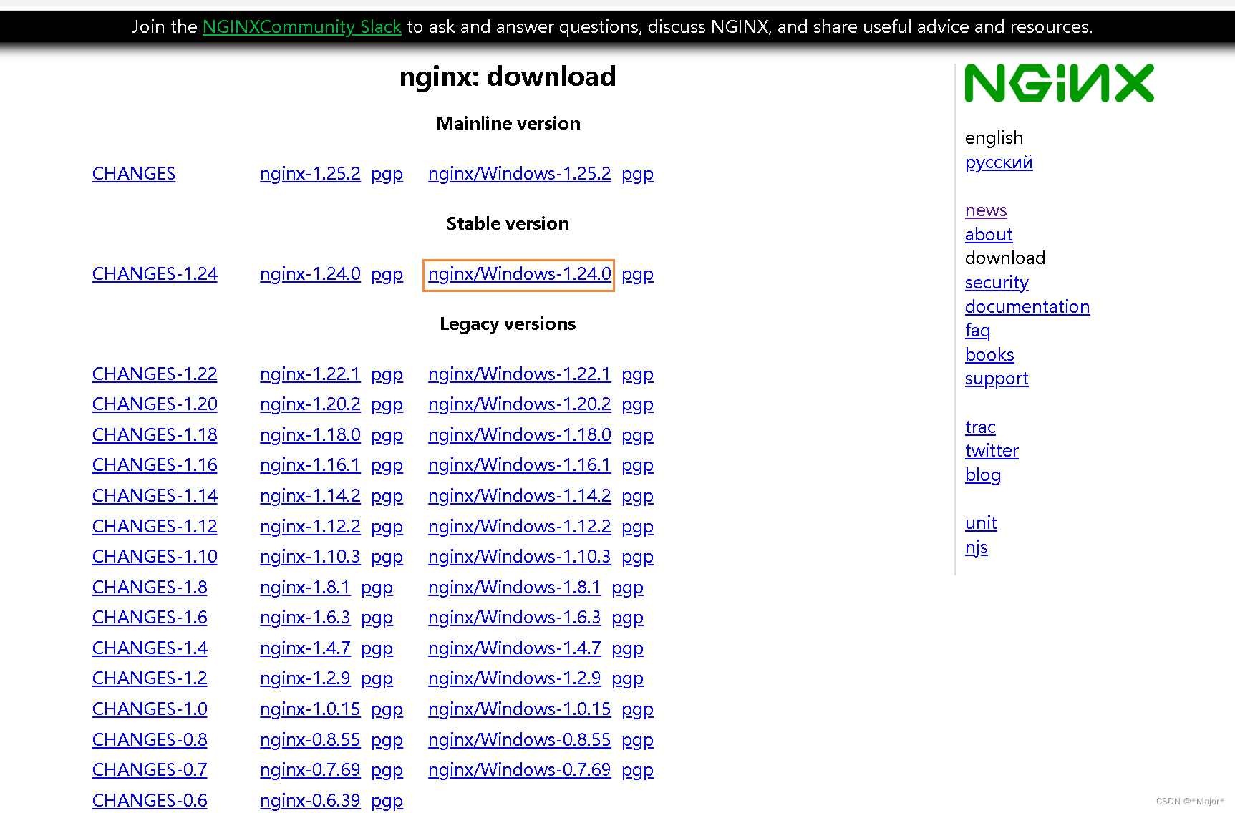Download nginx/Windows-0.8.55
The height and width of the screenshot is (813, 1235).
click(x=520, y=740)
